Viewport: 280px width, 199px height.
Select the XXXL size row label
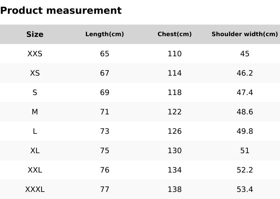point(35,189)
